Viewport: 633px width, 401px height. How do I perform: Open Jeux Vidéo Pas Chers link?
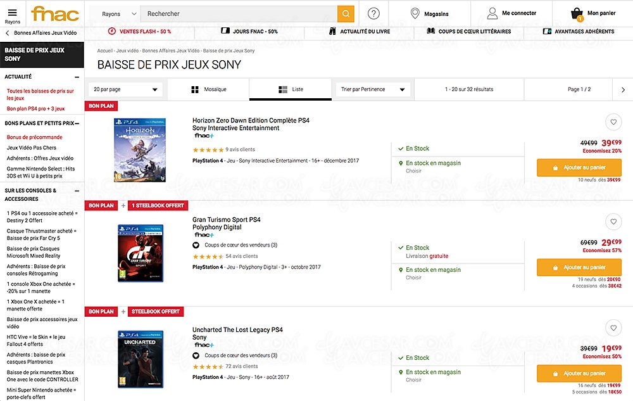pos(32,148)
